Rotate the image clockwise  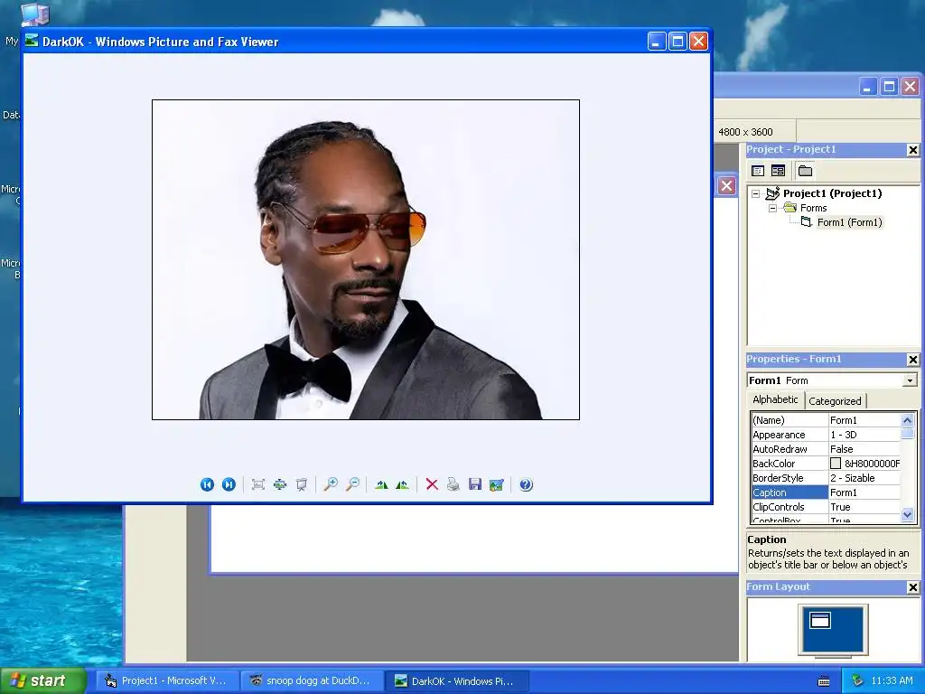click(382, 484)
